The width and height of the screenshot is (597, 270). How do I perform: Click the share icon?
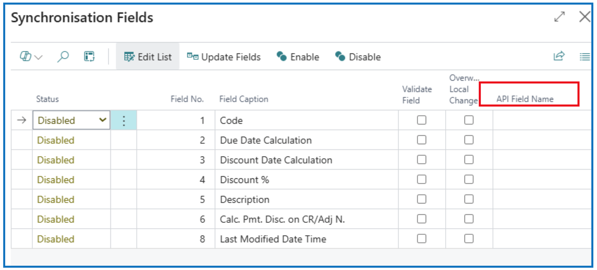(559, 56)
